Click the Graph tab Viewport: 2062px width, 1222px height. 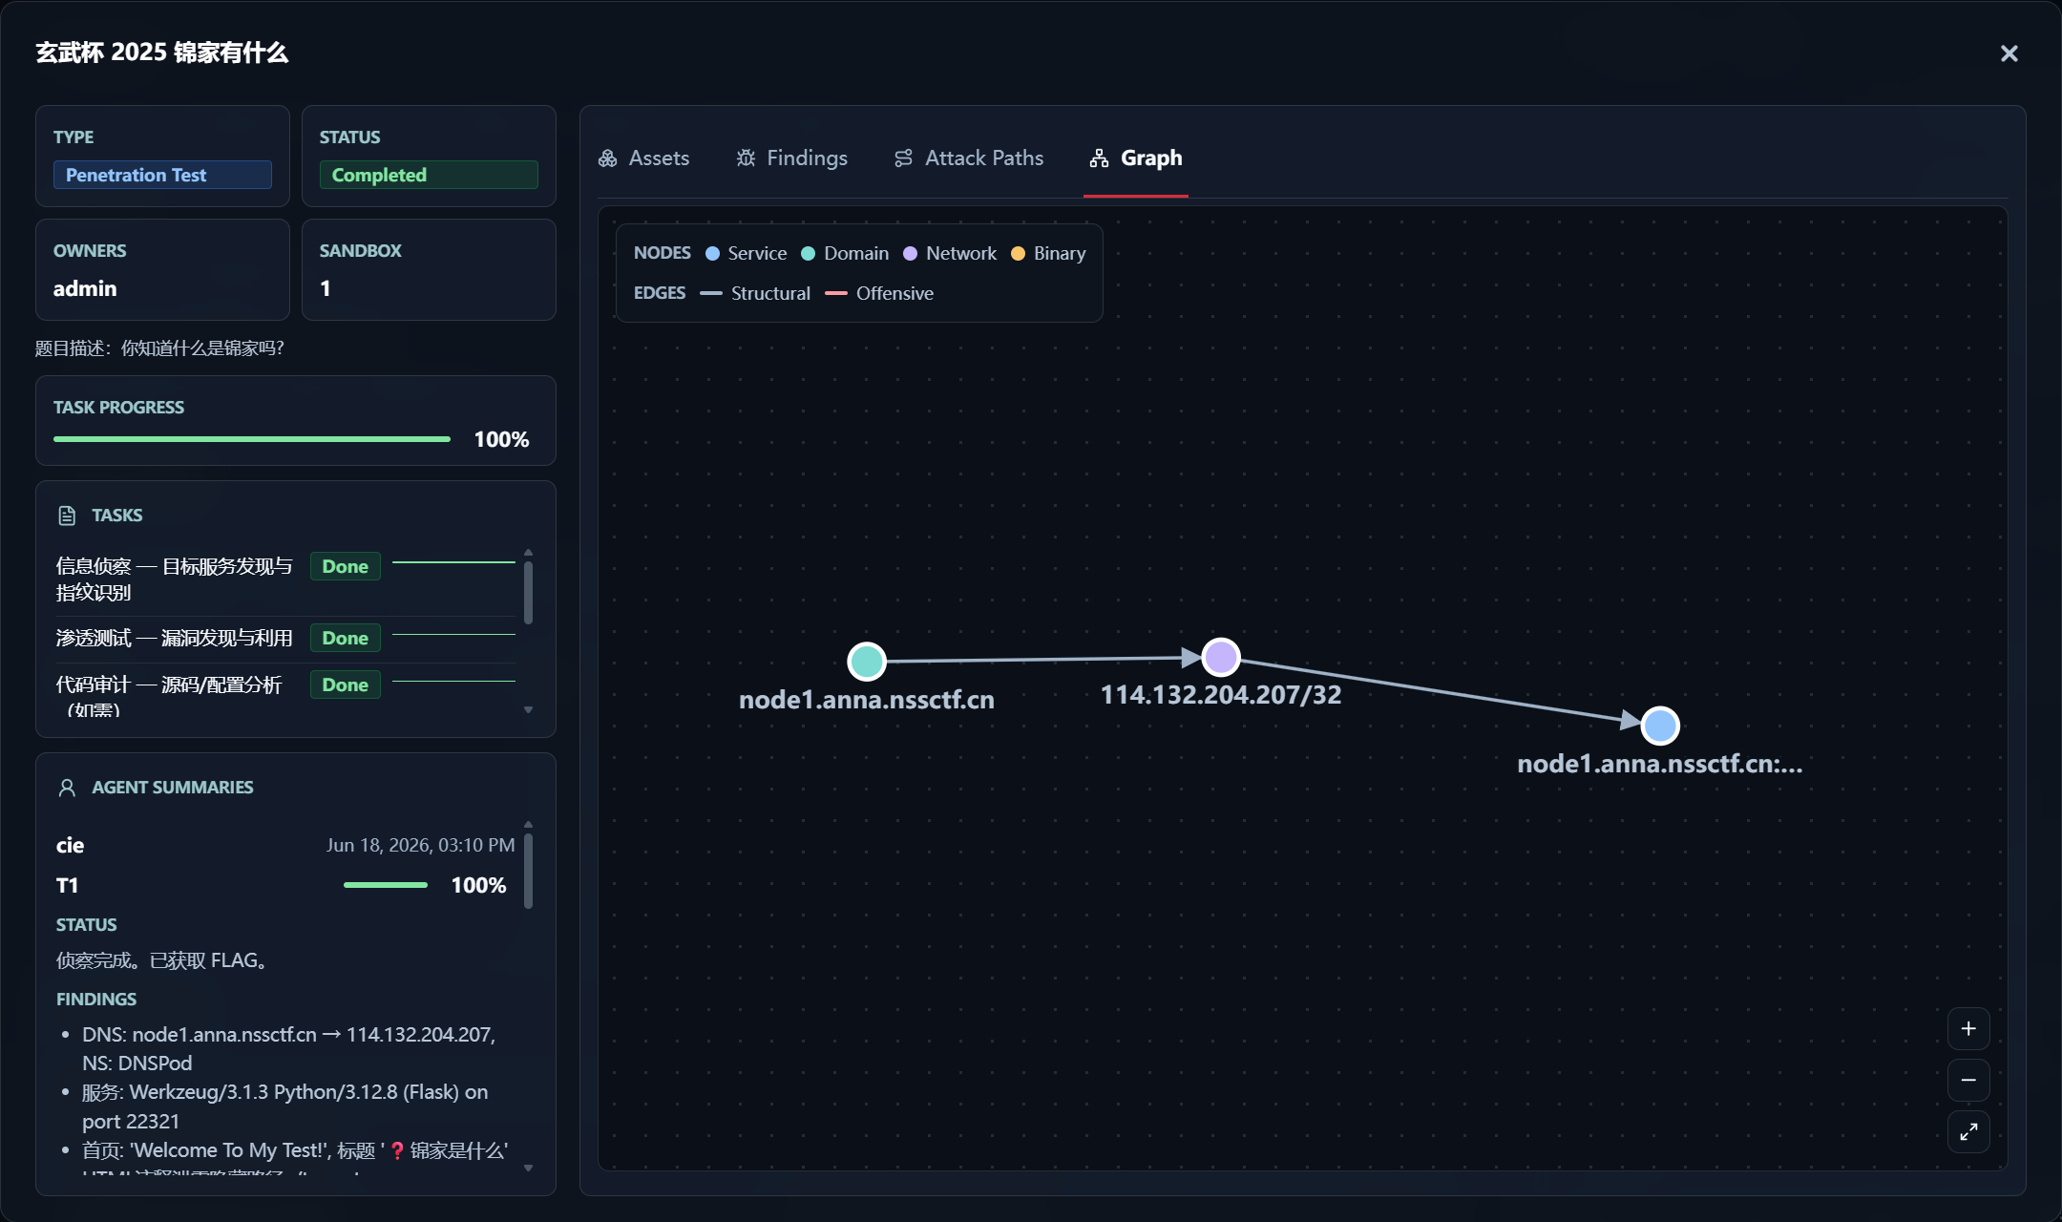[x=1136, y=158]
